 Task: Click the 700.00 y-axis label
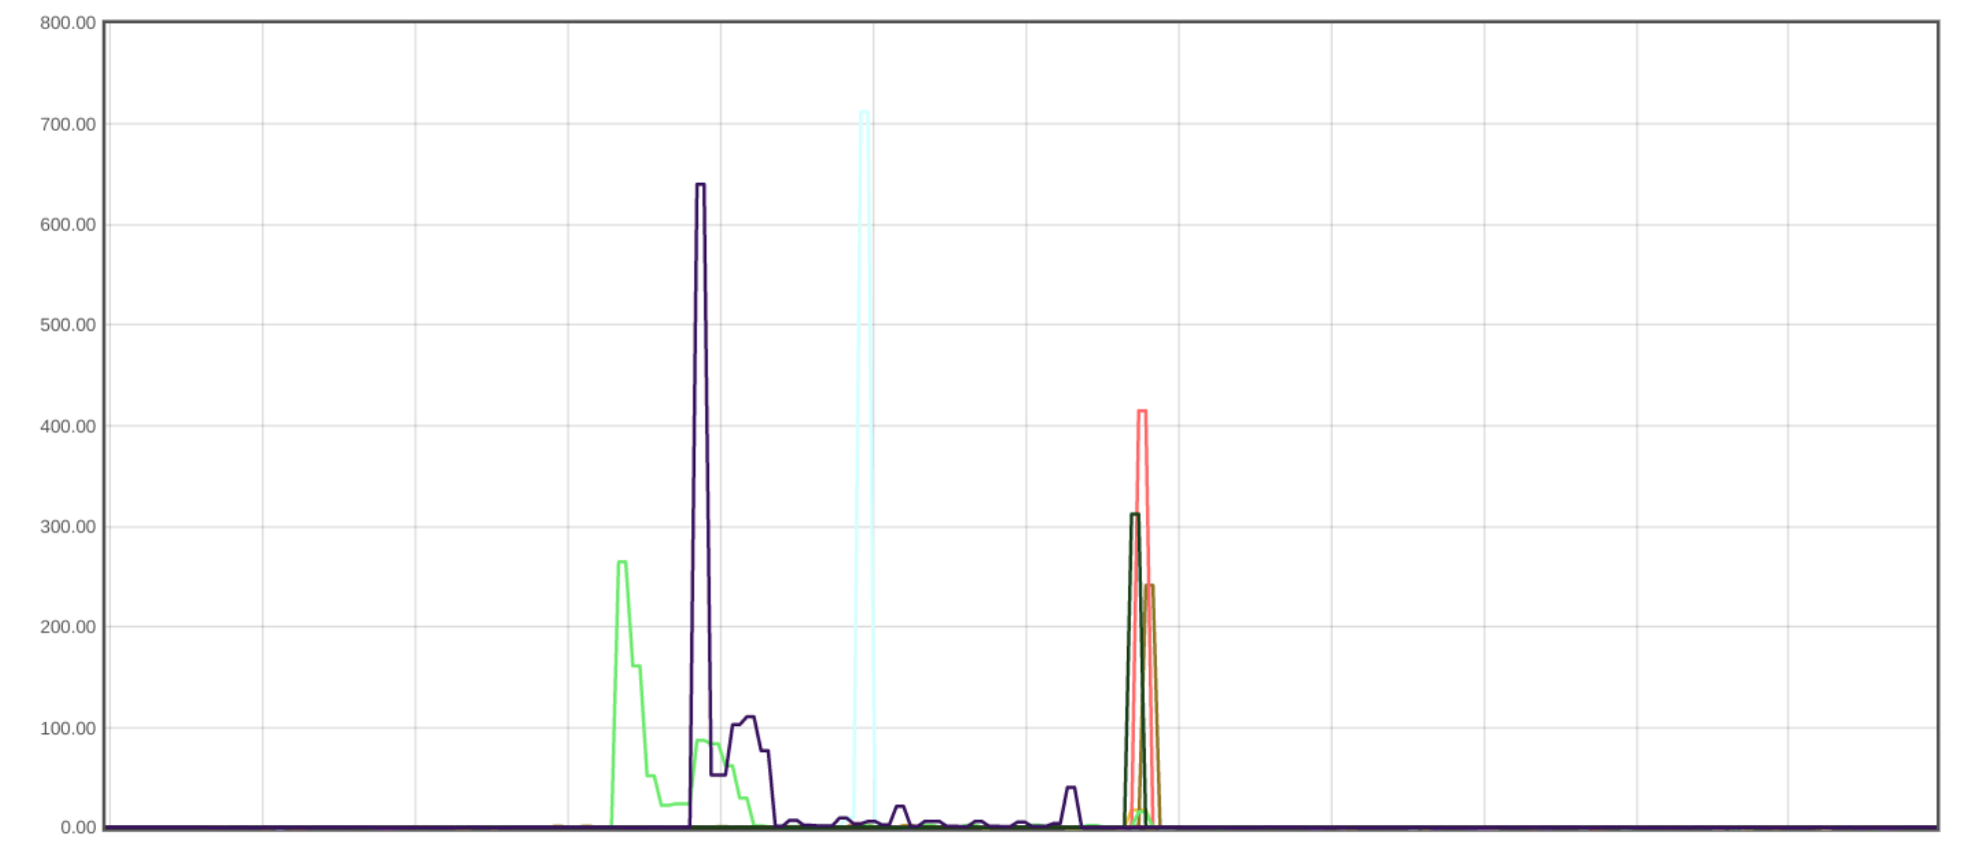pyautogui.click(x=68, y=125)
